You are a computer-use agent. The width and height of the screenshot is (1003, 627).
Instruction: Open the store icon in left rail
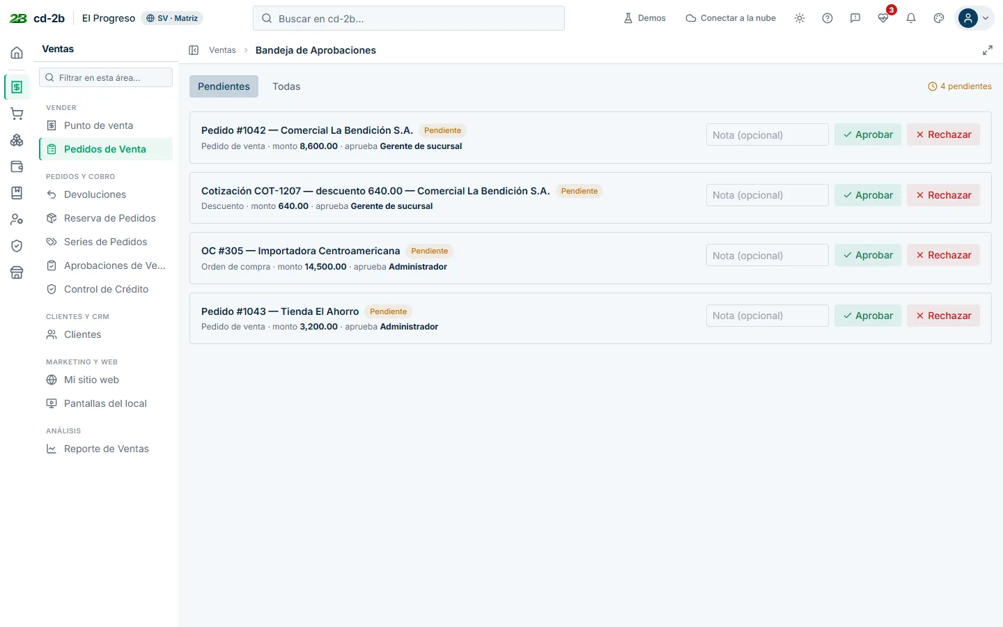(x=17, y=272)
